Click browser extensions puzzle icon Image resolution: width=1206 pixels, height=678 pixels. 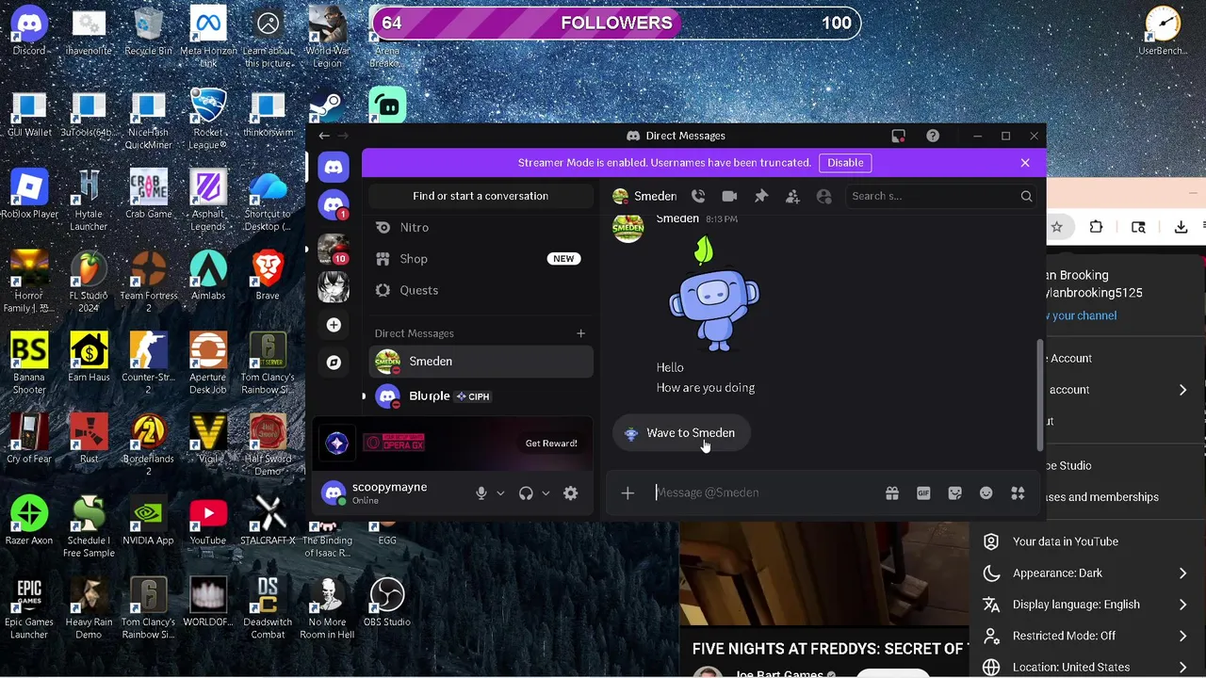pyautogui.click(x=1096, y=227)
